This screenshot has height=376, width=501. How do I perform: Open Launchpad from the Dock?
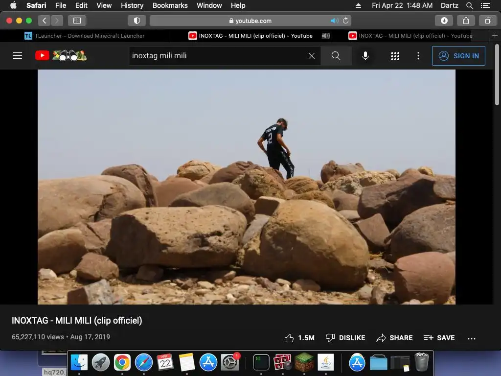pos(101,362)
